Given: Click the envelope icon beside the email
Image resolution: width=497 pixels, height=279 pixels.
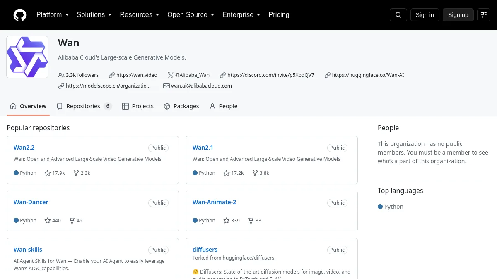Looking at the screenshot, I should point(166,86).
